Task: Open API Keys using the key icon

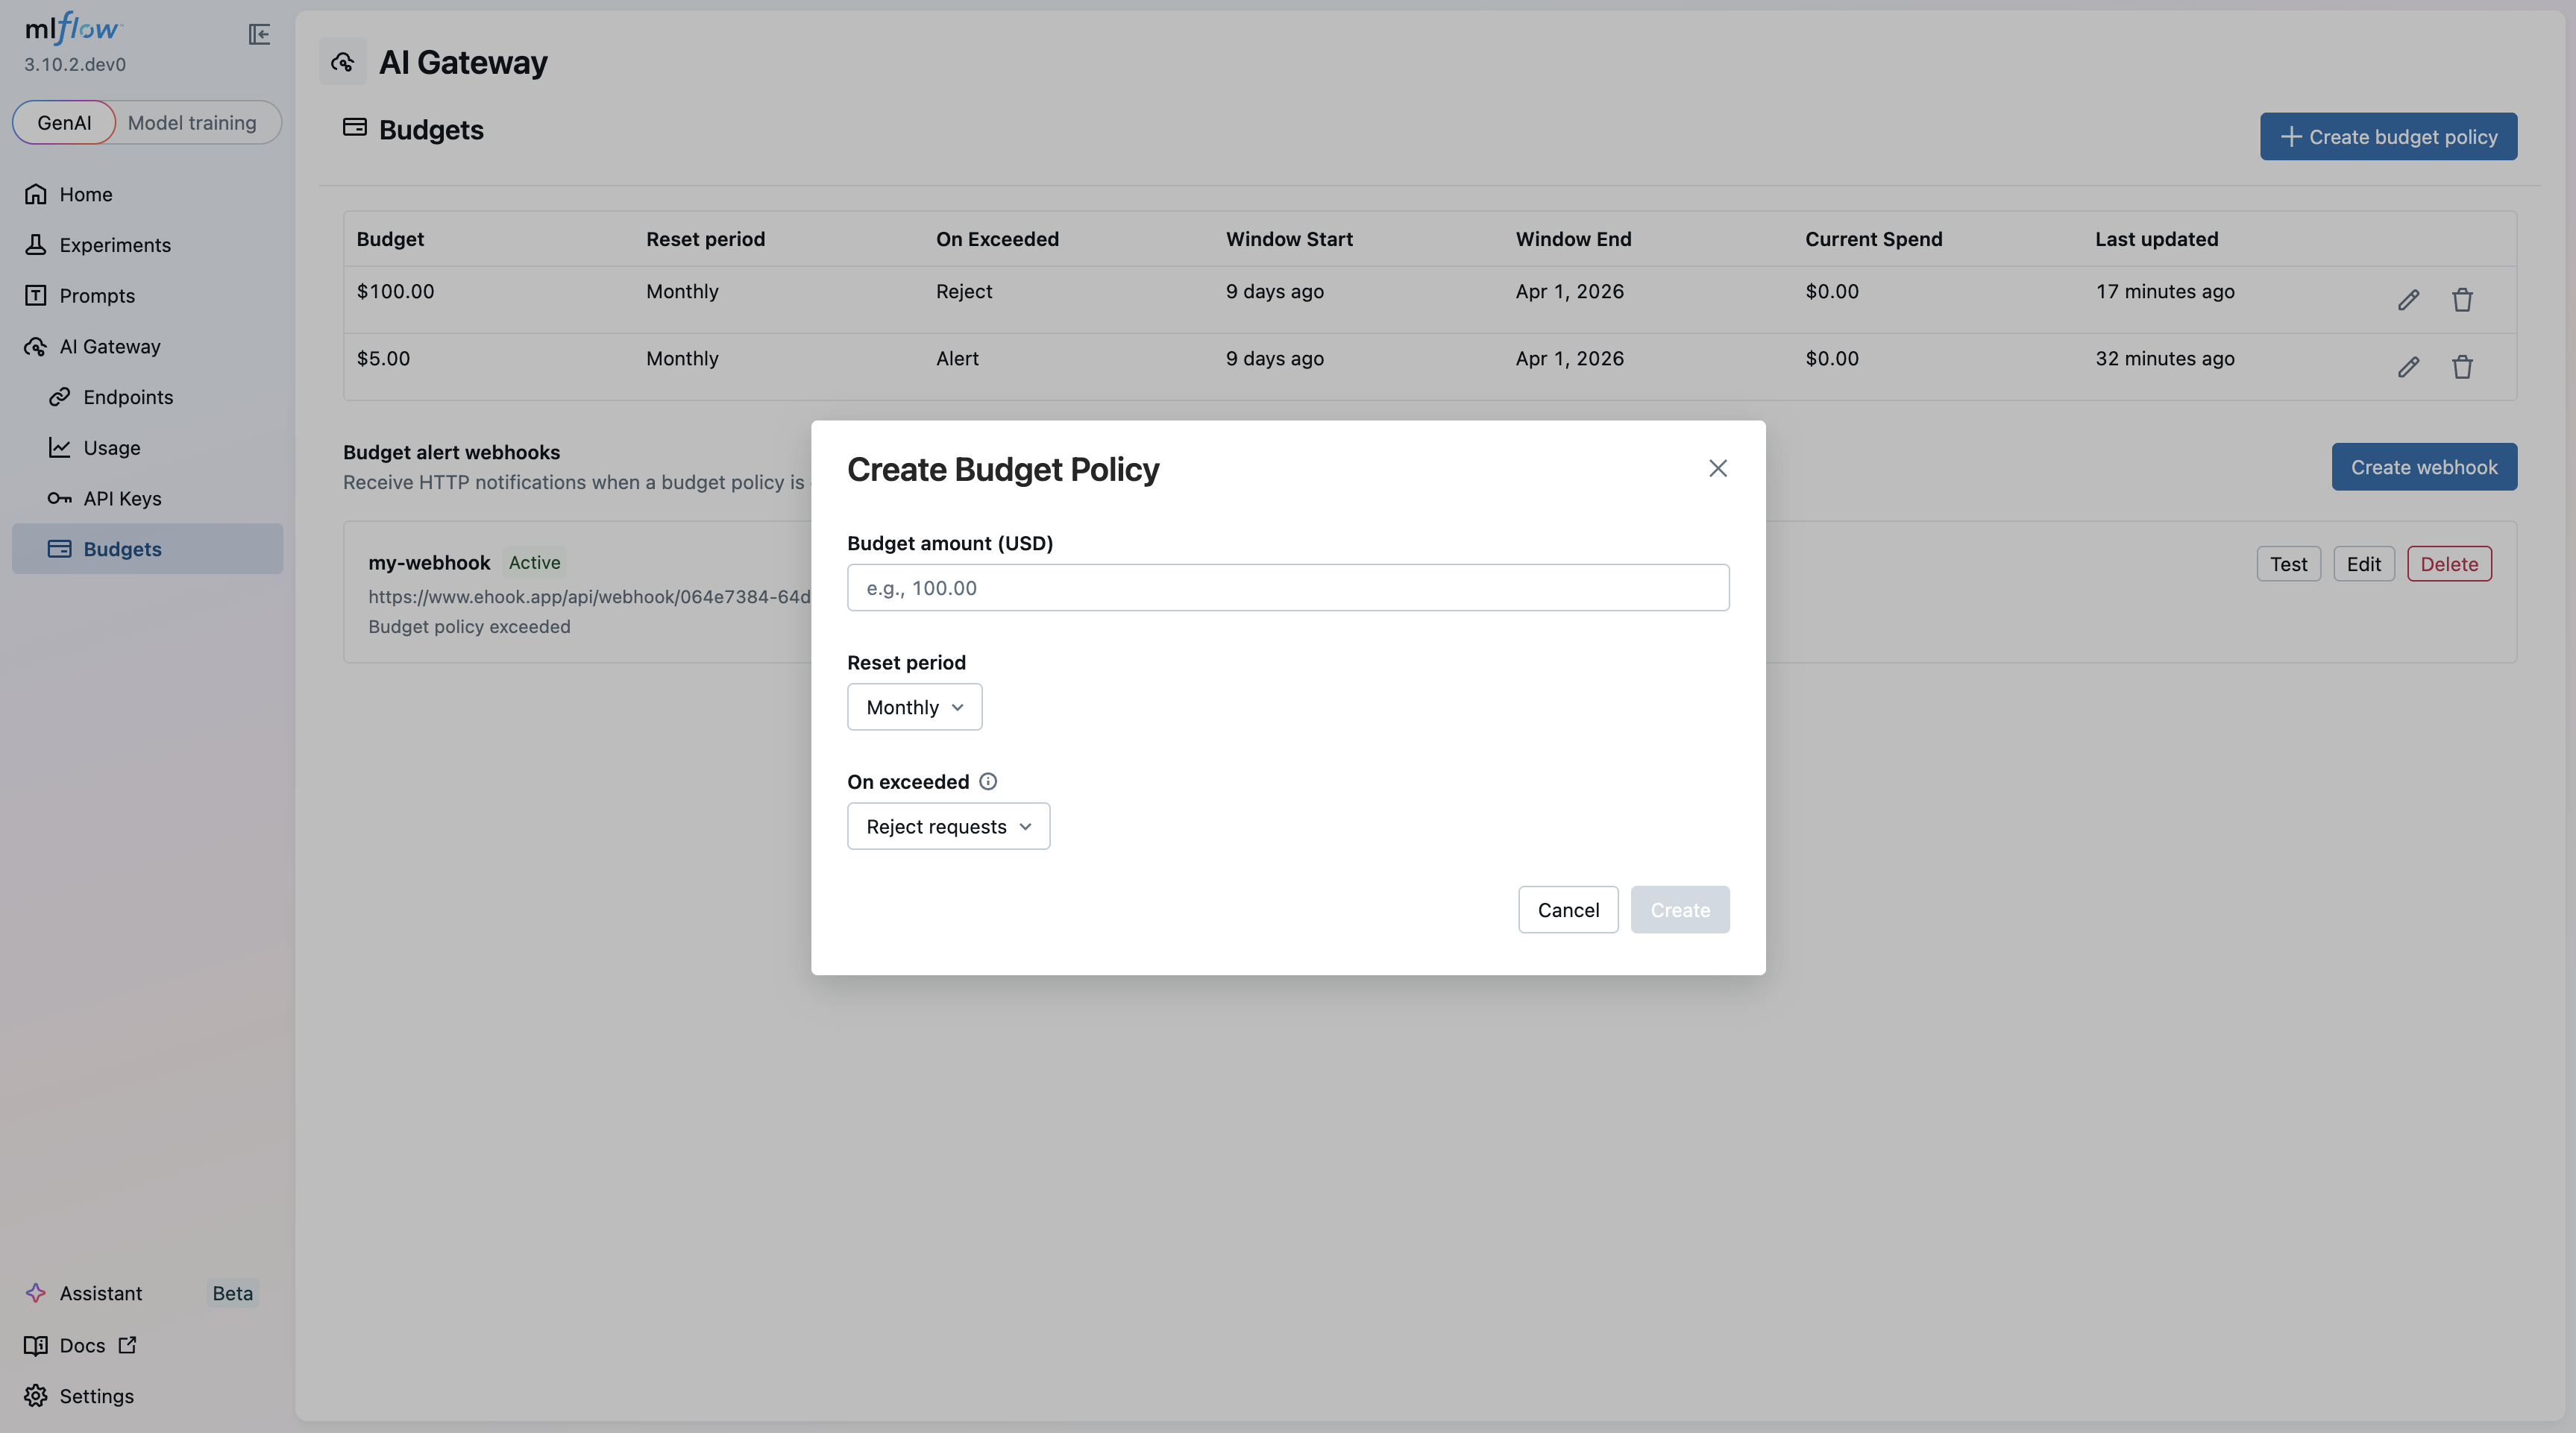Action: click(x=61, y=498)
